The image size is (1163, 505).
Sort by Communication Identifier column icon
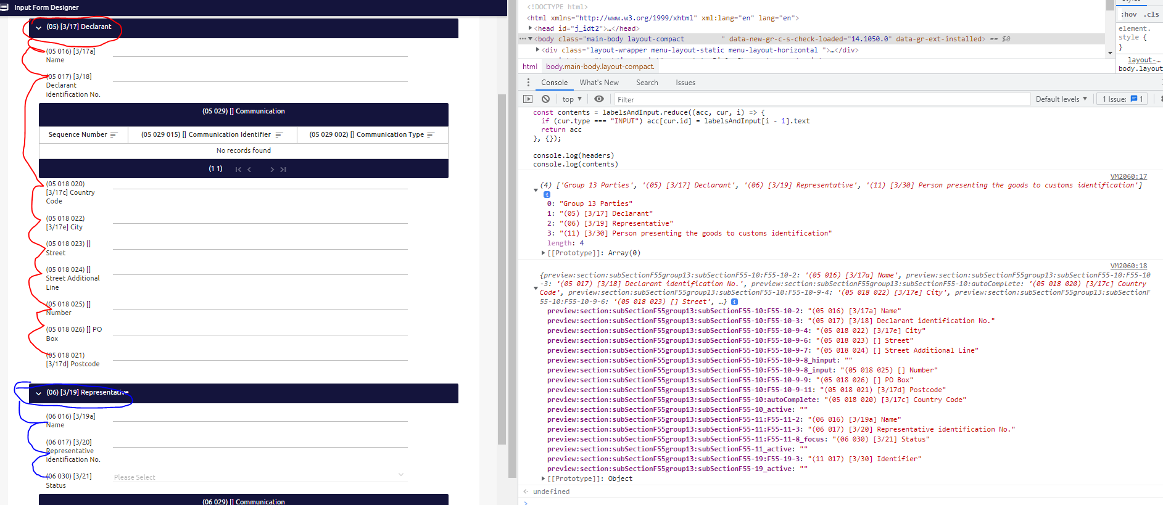(x=279, y=135)
